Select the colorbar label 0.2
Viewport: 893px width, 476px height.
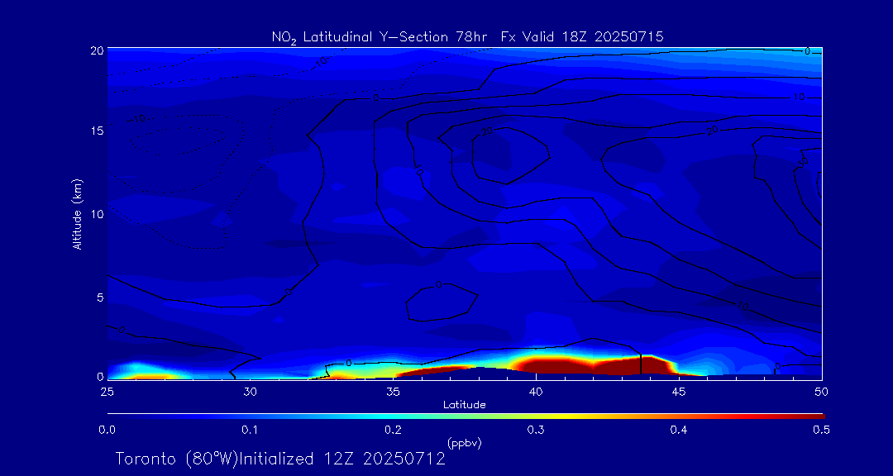pyautogui.click(x=393, y=430)
